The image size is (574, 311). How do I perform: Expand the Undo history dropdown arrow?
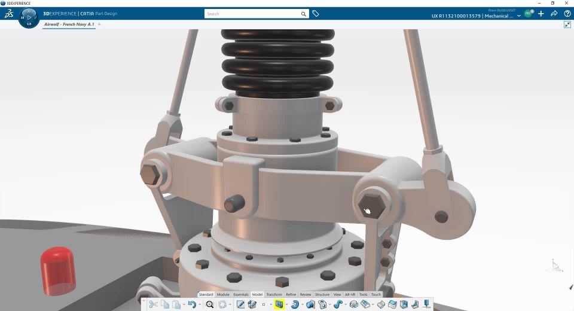tap(200, 304)
